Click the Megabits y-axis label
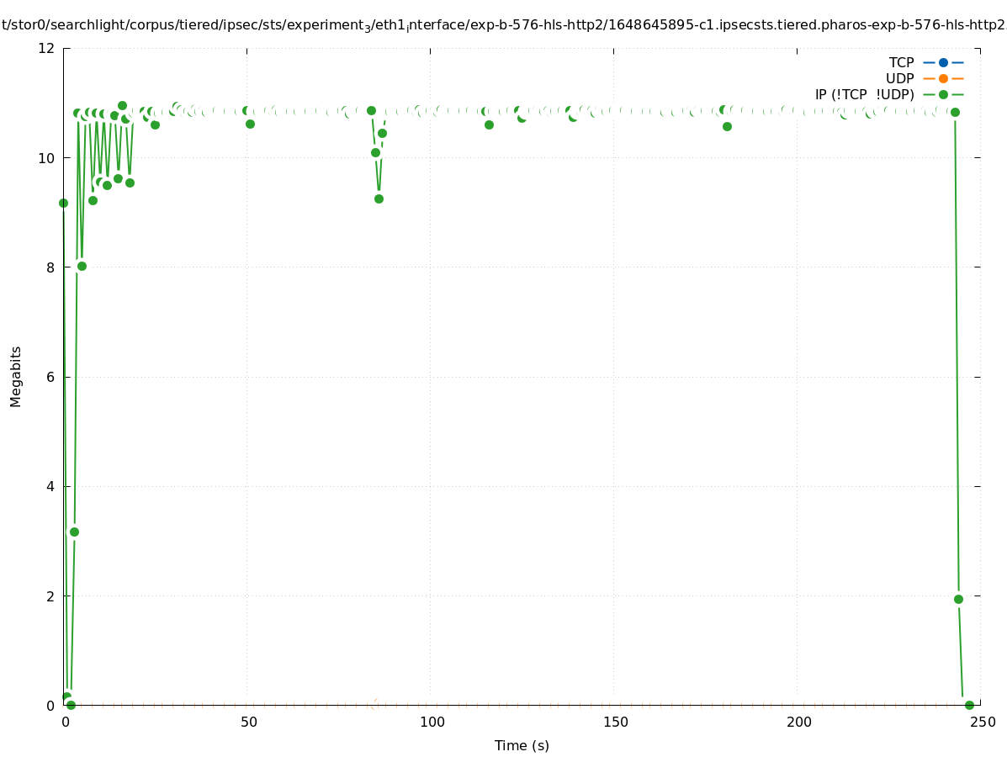 click(16, 376)
